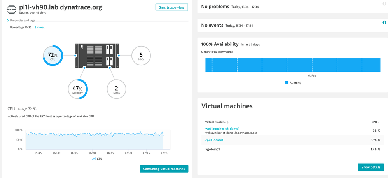Select the 5 NICs circle

pyautogui.click(x=141, y=56)
